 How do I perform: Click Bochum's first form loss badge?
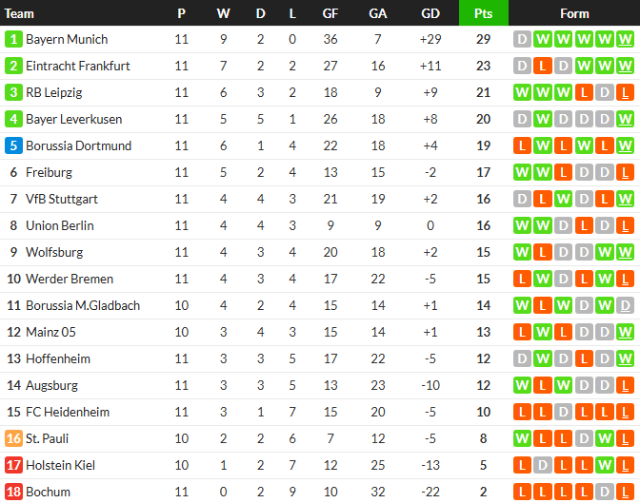pos(521,492)
